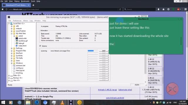Expand the adb folder node
This screenshot has height=105, width=188.
click(12, 26)
